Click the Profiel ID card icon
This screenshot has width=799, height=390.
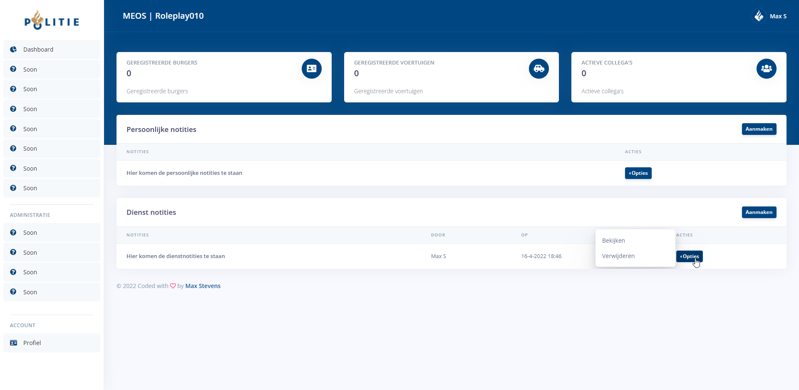click(13, 343)
